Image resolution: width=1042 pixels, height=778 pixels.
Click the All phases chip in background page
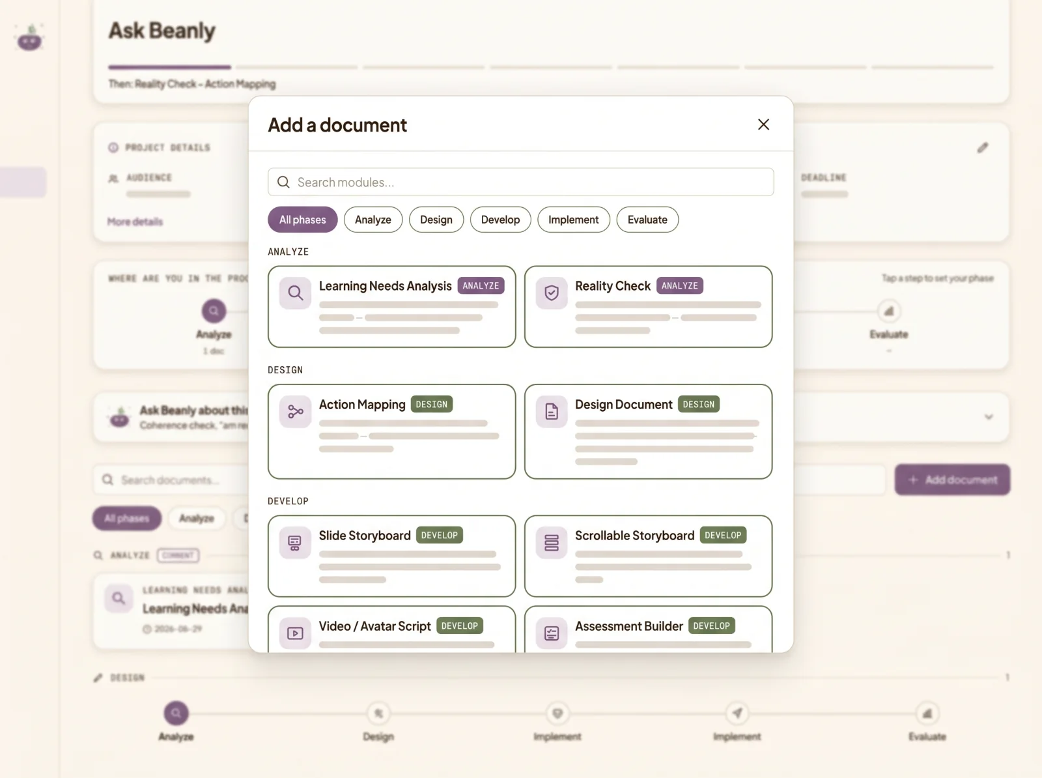(127, 519)
